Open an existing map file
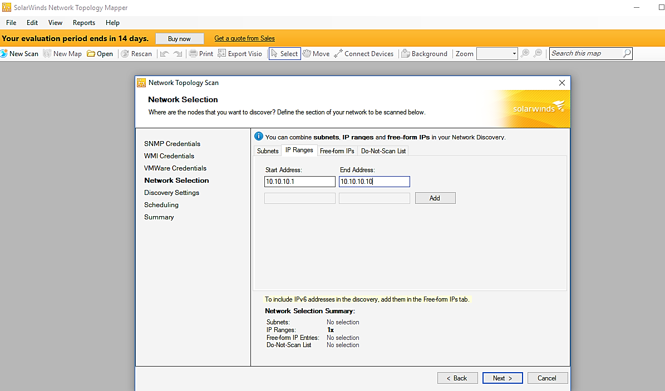This screenshot has width=665, height=391. [100, 54]
